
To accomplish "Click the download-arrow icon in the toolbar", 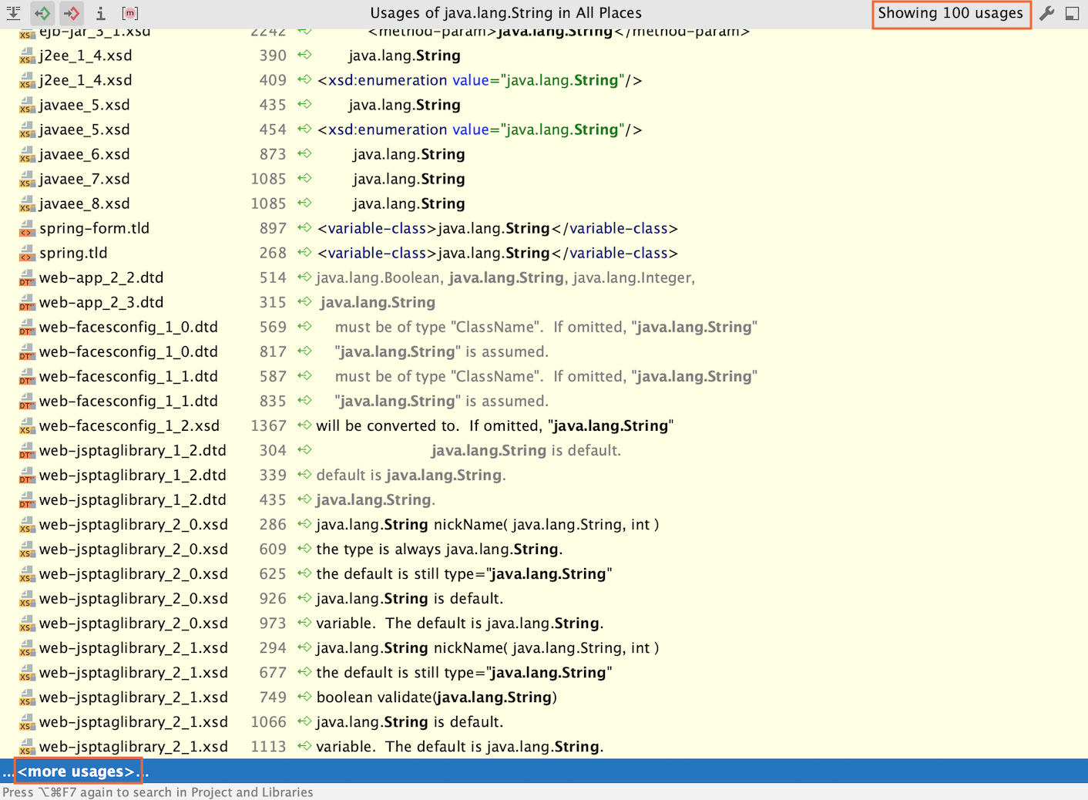I will click(x=13, y=13).
